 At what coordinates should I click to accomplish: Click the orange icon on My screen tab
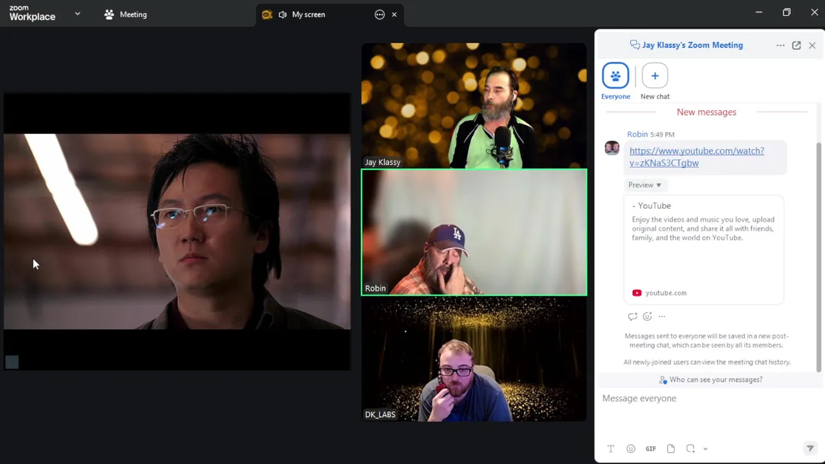click(267, 14)
